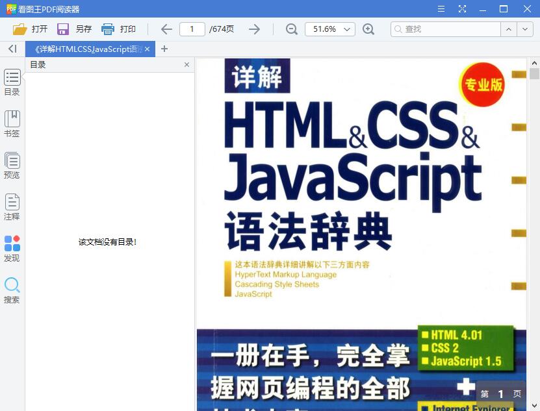Find next match with down chevron
Image resolution: width=540 pixels, height=411 pixels.
[525, 29]
